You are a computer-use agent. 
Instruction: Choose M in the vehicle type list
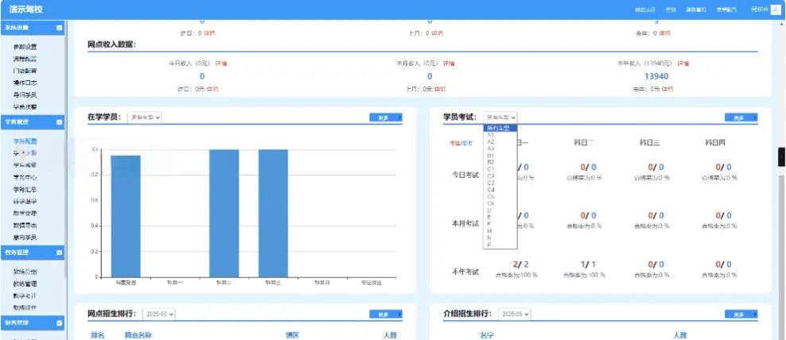(x=500, y=231)
